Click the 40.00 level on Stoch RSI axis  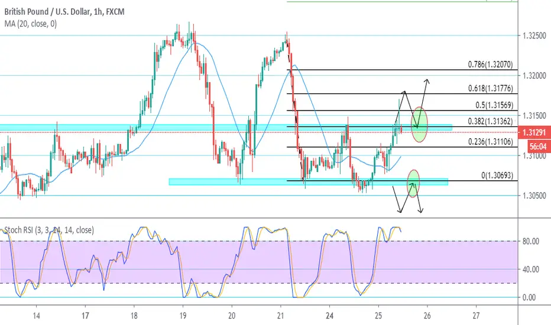click(531, 269)
